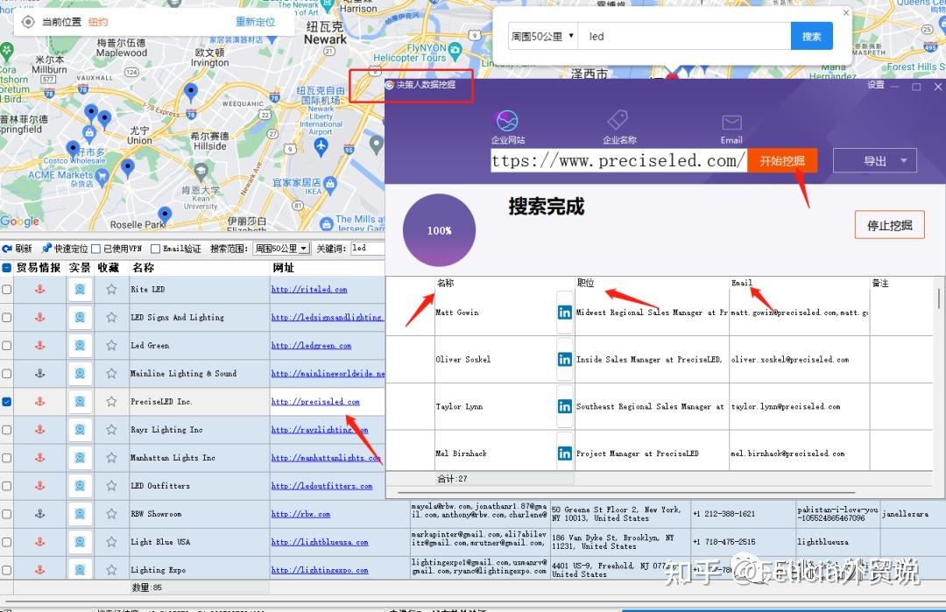Star the PreciseLED Inc. row
The image size is (946, 612).
pyautogui.click(x=111, y=402)
